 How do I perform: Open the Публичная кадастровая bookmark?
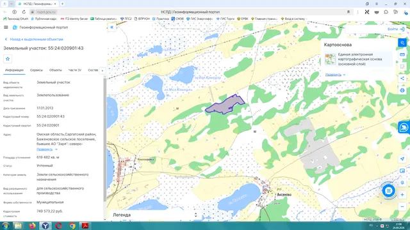click(x=44, y=19)
